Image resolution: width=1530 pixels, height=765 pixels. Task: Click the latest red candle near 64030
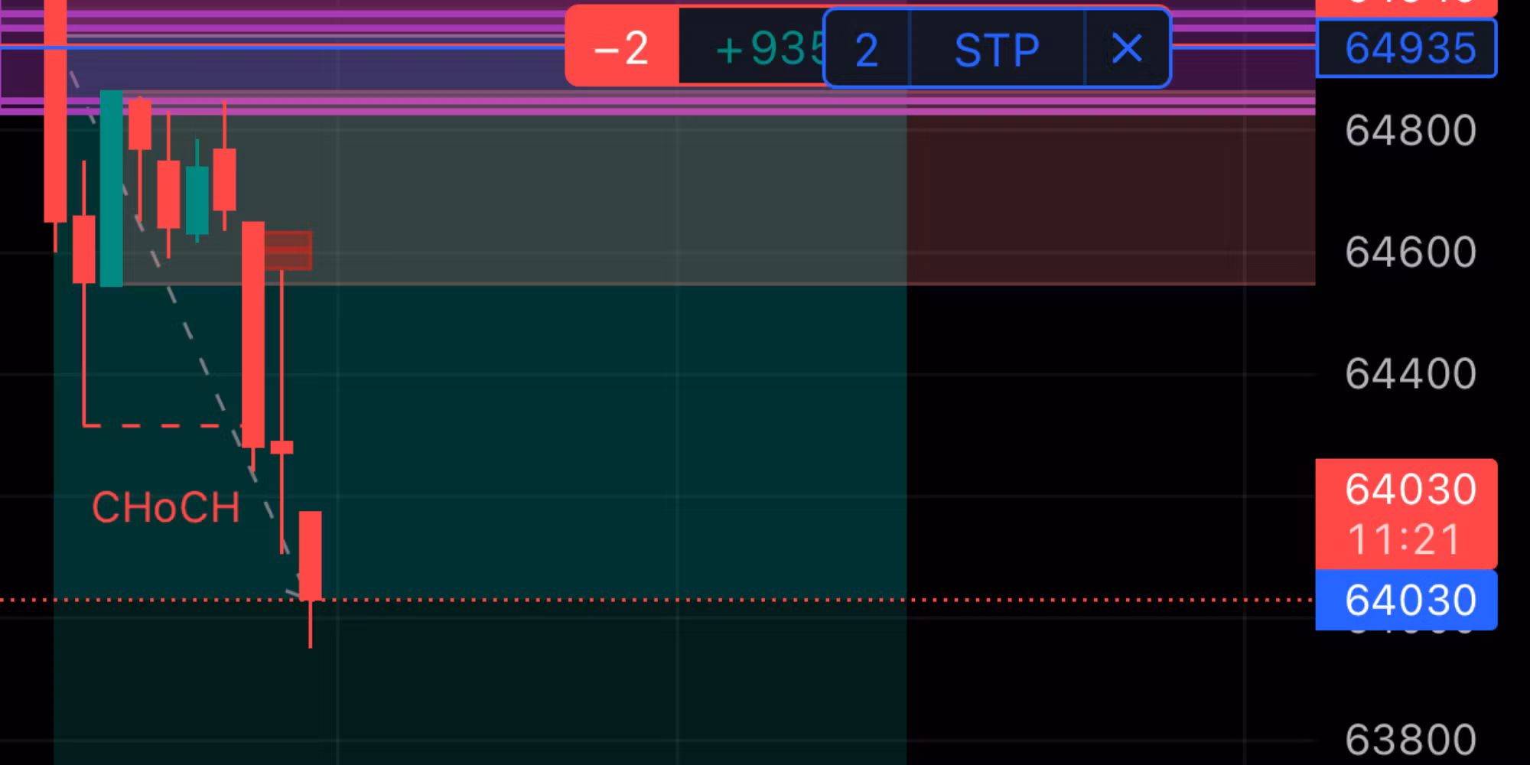[310, 555]
